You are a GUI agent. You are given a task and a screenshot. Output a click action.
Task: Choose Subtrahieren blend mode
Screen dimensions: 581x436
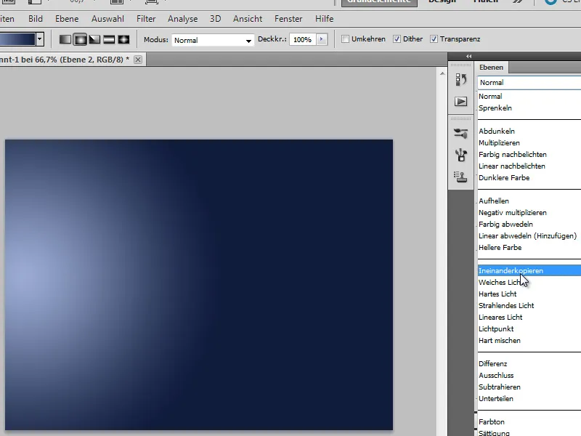point(529,387)
